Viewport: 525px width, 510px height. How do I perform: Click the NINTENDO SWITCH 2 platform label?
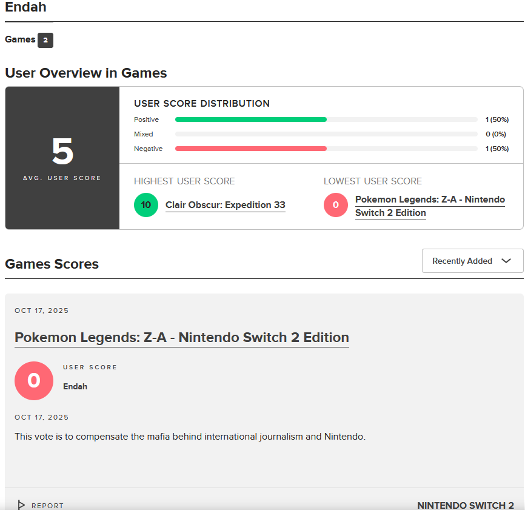point(466,505)
